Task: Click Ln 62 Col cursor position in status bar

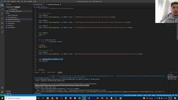Action: tap(130, 95)
